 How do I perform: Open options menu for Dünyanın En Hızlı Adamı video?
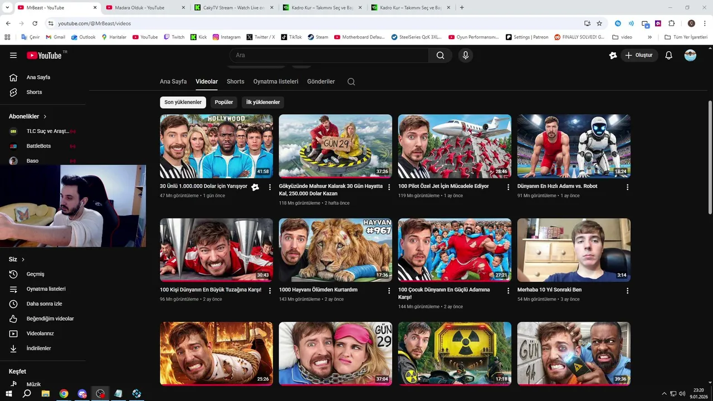click(x=627, y=187)
